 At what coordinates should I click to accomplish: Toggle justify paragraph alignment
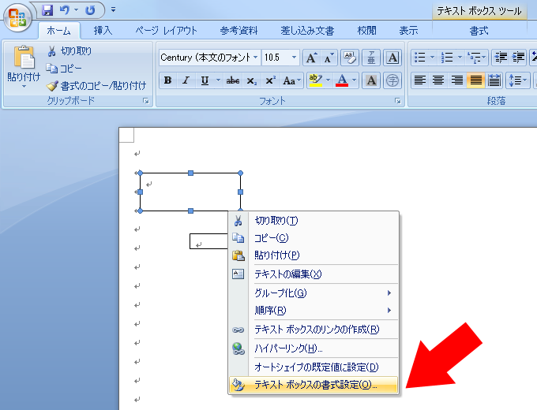475,80
